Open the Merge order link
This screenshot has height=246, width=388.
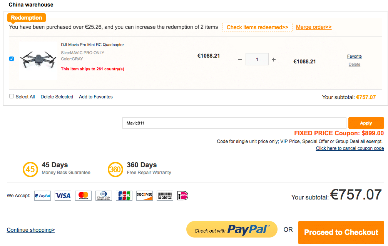point(314,27)
